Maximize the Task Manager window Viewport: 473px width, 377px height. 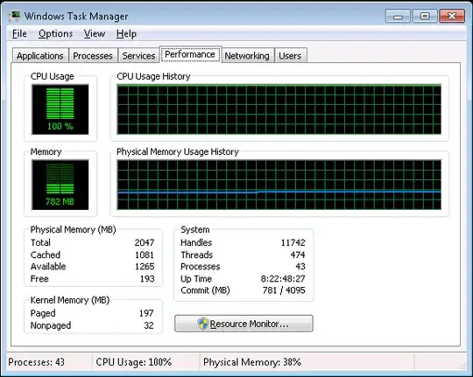click(x=425, y=16)
